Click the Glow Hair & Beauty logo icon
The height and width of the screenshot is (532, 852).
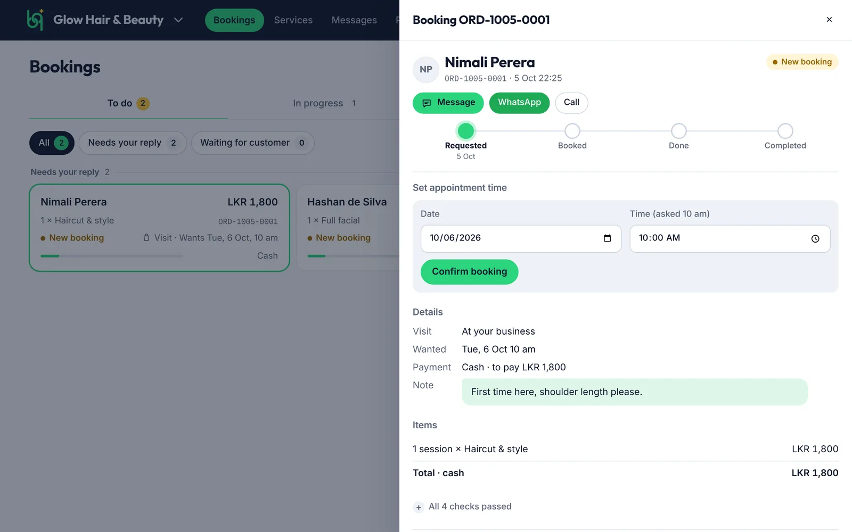[x=35, y=20]
